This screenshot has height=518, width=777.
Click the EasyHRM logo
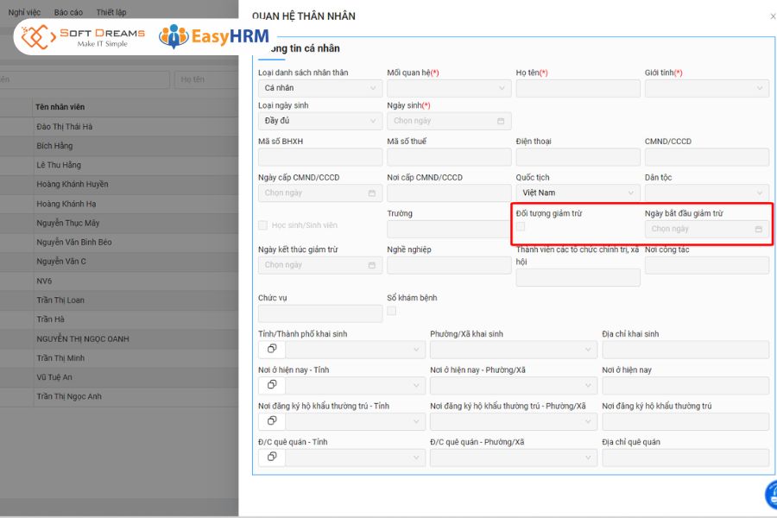[x=214, y=36]
